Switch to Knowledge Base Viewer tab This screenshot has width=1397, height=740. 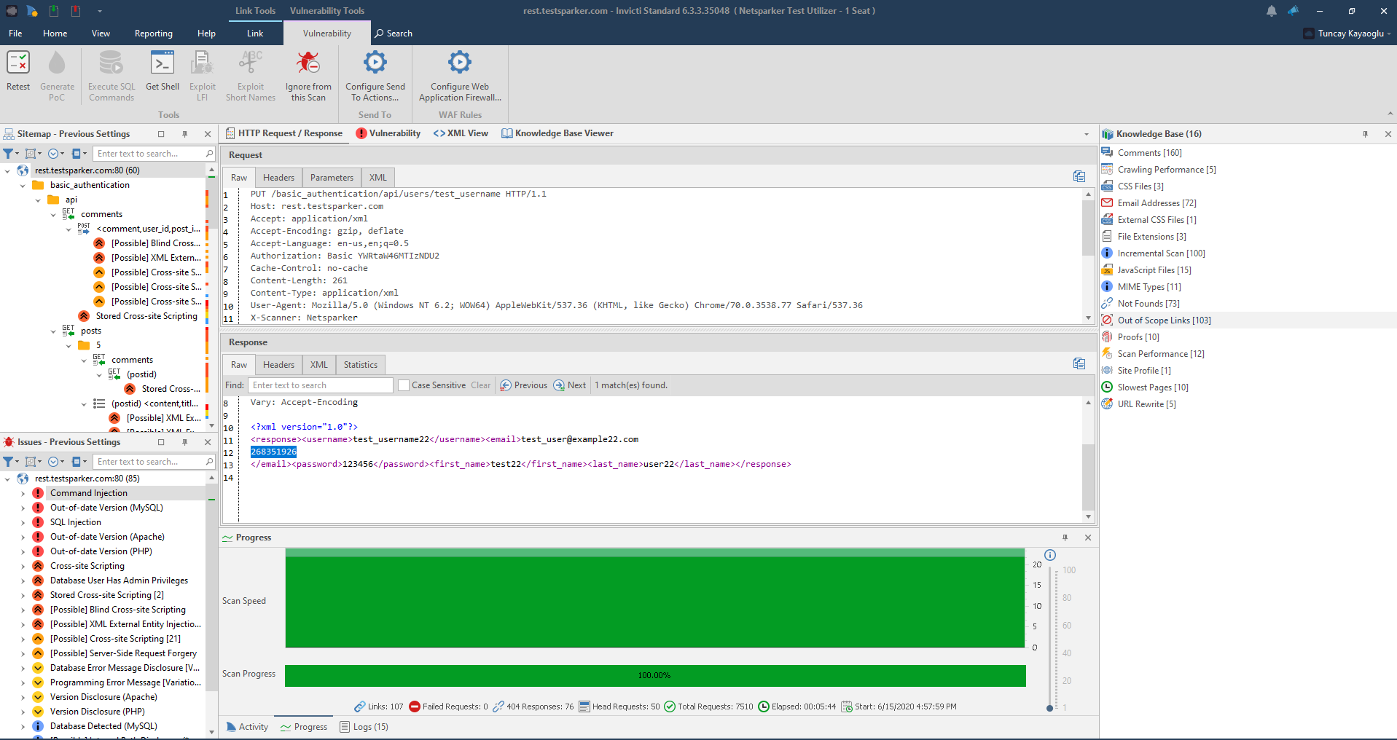(557, 133)
